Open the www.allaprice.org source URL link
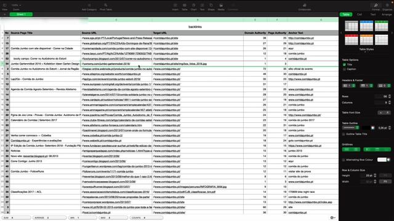The width and height of the screenshot is (394, 221). [x=111, y=74]
